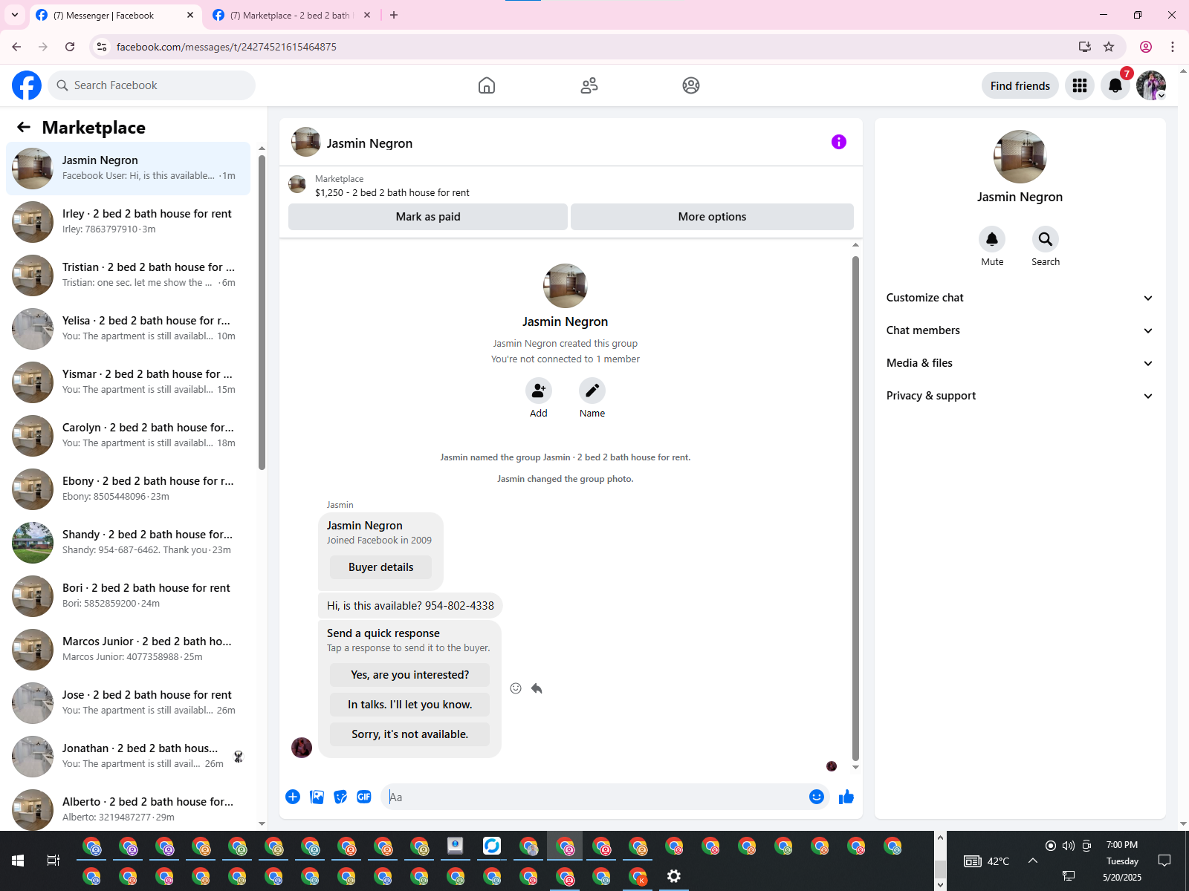
Task: Open the Facebook menu grid icon
Action: coord(1080,85)
